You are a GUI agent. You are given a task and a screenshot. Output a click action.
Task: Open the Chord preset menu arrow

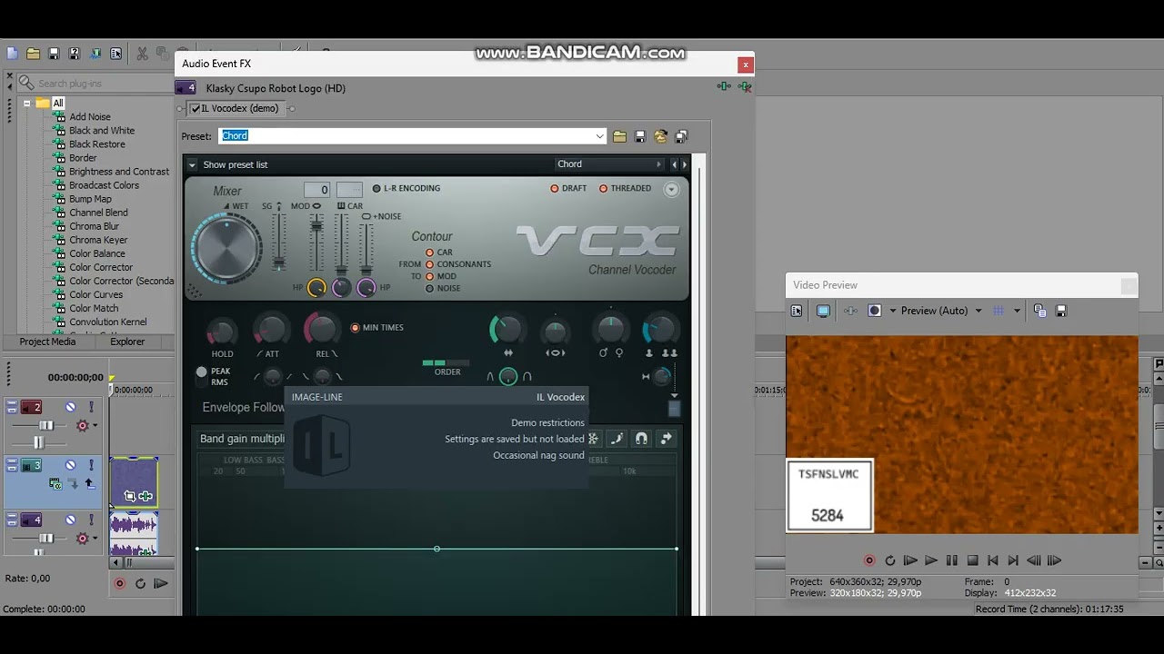click(658, 164)
